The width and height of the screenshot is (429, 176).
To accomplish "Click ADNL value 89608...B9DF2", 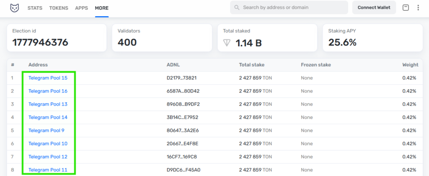I will tap(183, 104).
